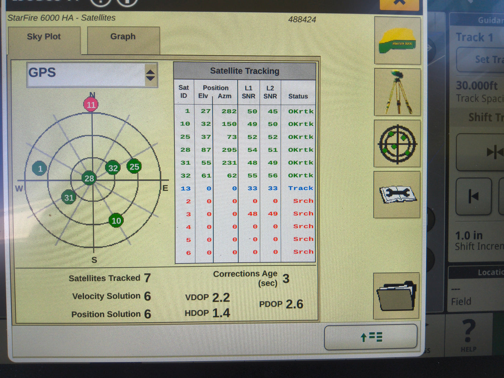Click the Corrections Age value 3

286,279
